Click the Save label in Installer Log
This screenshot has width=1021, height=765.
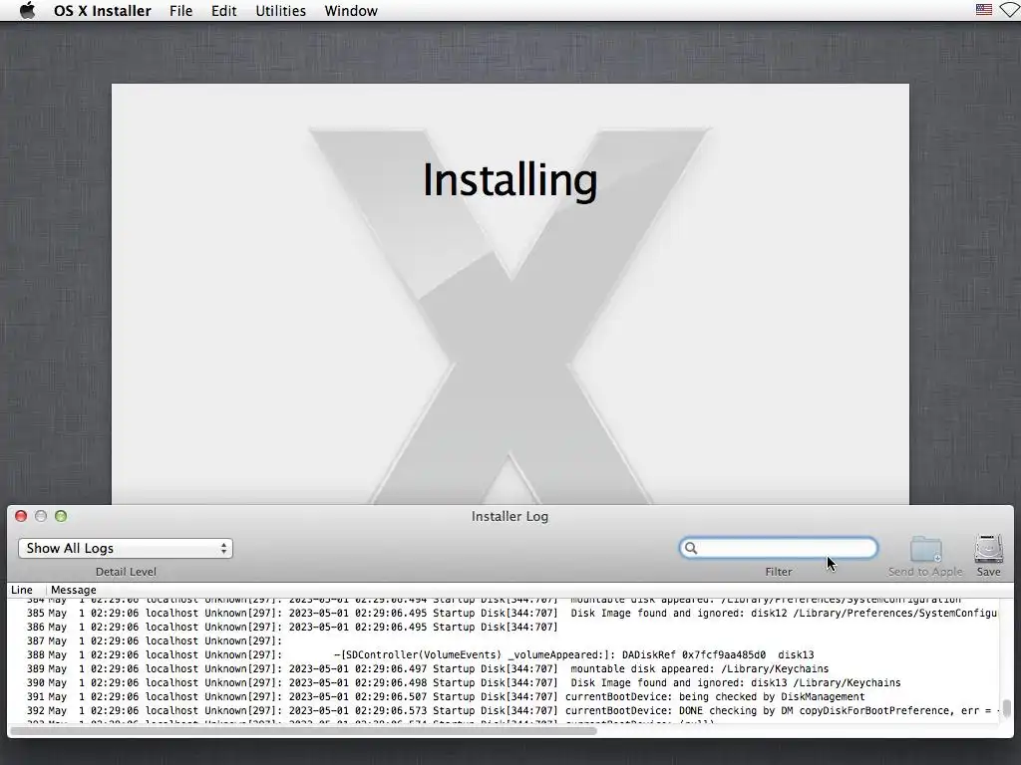tap(988, 572)
